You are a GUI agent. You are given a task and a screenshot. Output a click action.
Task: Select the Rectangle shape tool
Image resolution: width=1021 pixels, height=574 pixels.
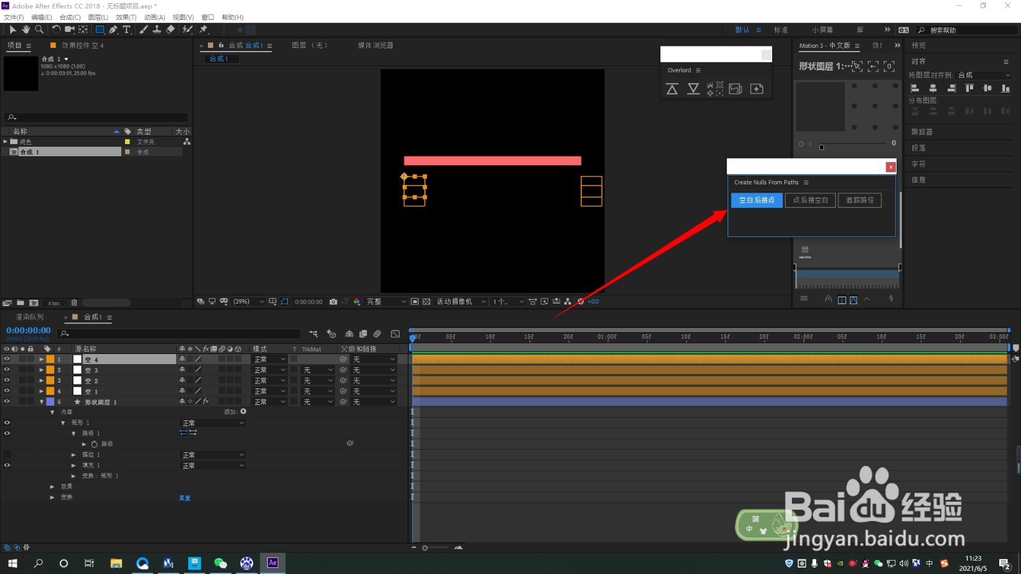(x=100, y=29)
